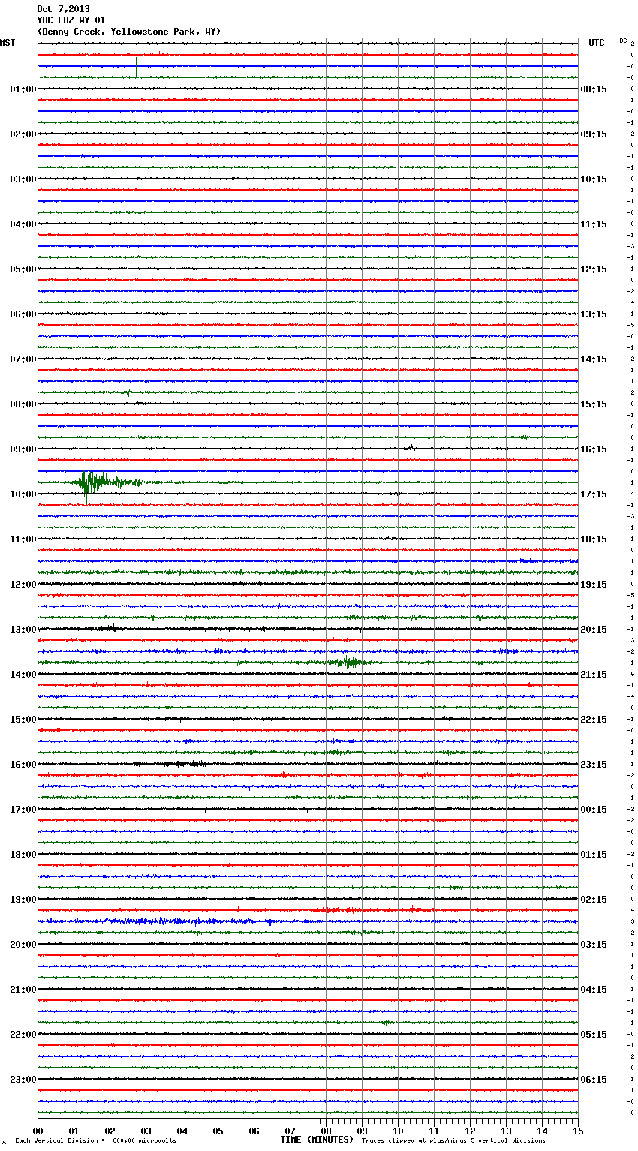Image resolution: width=638 pixels, height=1151 pixels.
Task: Click the Denny Creek, Yellowstone Park location text
Action: click(128, 32)
